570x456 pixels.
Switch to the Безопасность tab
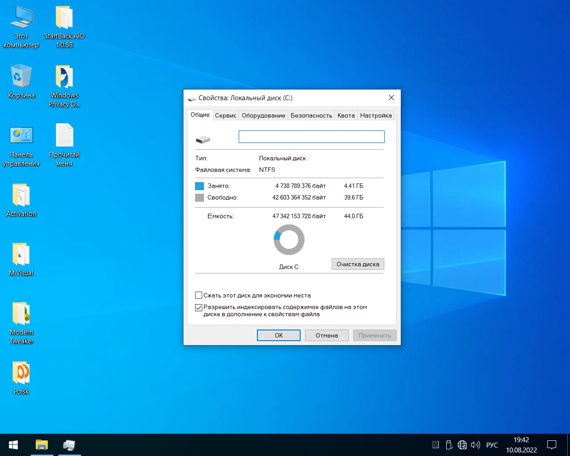(x=311, y=115)
